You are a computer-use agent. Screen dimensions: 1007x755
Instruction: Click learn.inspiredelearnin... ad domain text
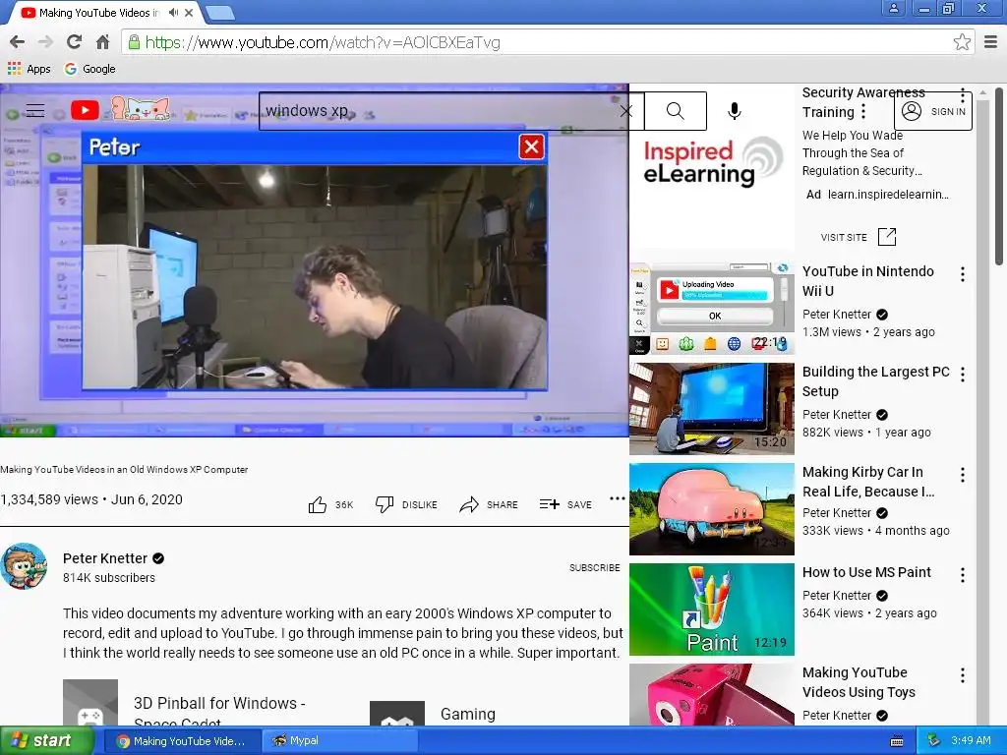pyautogui.click(x=888, y=195)
